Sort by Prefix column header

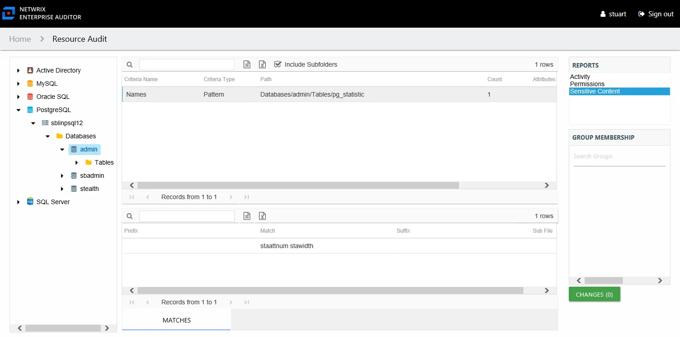[x=131, y=231]
